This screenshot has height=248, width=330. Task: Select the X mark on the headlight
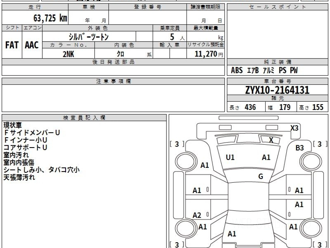(271, 140)
